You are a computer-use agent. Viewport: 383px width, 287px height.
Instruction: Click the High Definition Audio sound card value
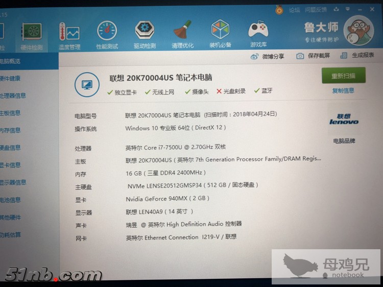coord(184,224)
